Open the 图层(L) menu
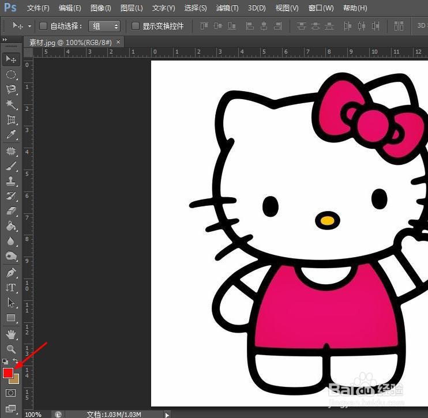The width and height of the screenshot is (428, 418). 132,8
